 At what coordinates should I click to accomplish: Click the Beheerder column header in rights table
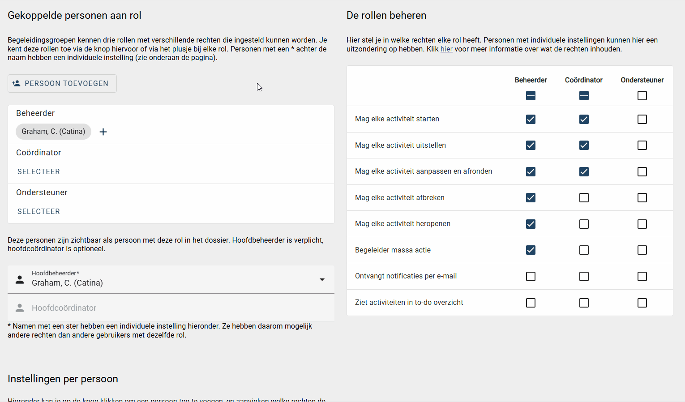(x=531, y=80)
